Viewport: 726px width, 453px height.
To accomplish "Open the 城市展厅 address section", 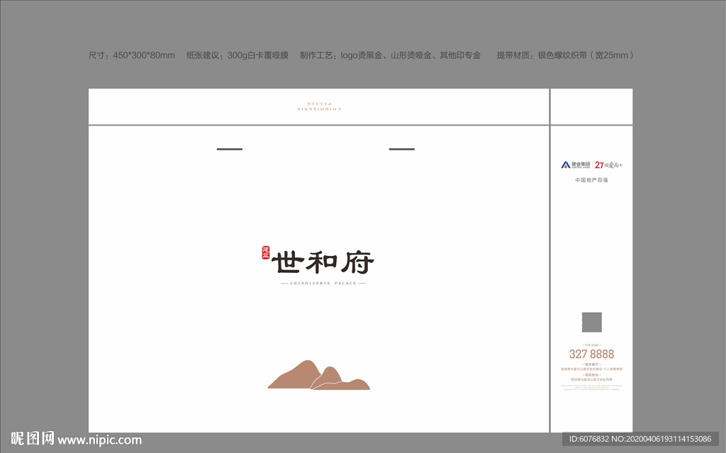I will click(x=591, y=363).
